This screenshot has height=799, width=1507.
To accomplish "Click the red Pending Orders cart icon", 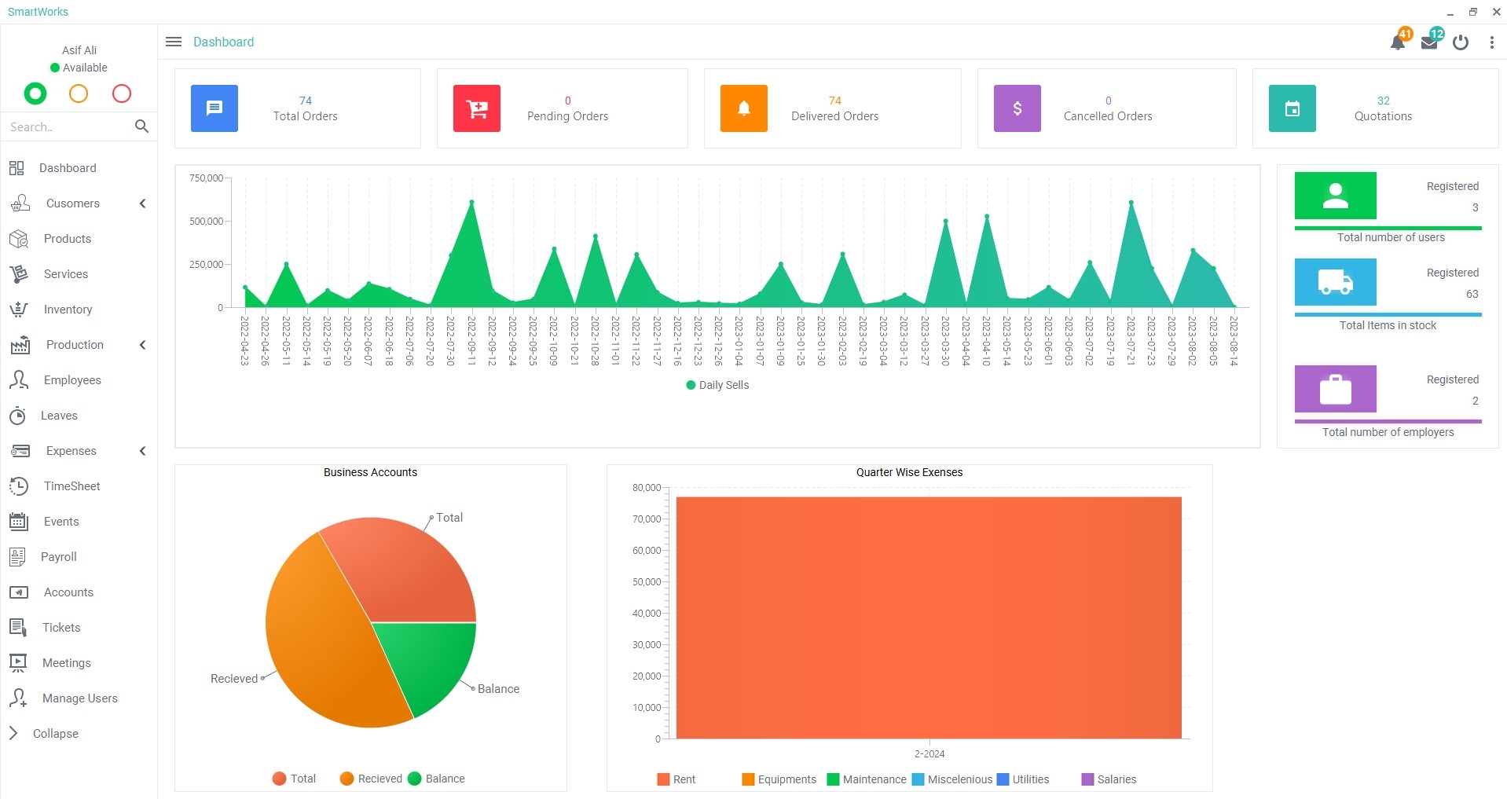I will (477, 108).
